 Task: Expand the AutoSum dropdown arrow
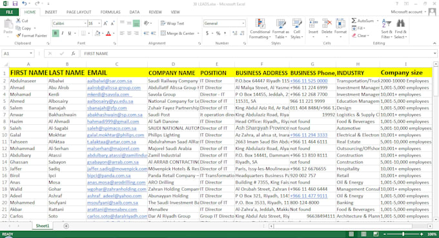coord(378,21)
